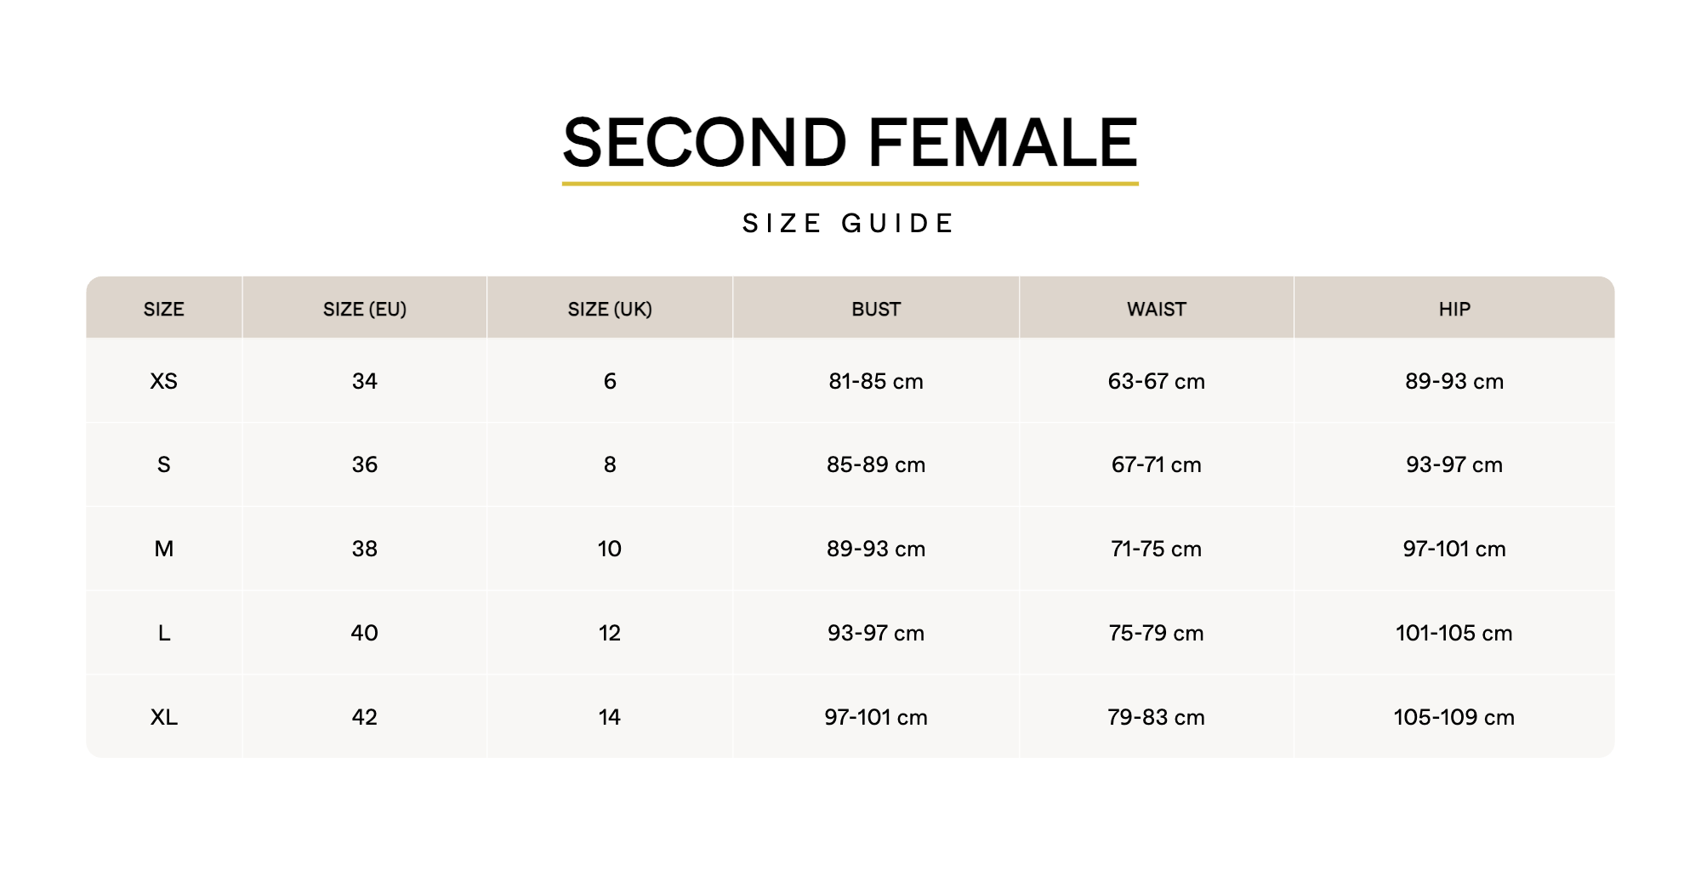Click EU size 40 cell

click(365, 634)
